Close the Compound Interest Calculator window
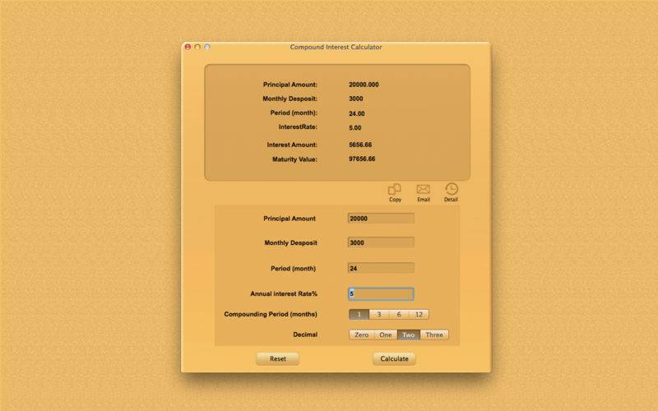 pyautogui.click(x=188, y=47)
